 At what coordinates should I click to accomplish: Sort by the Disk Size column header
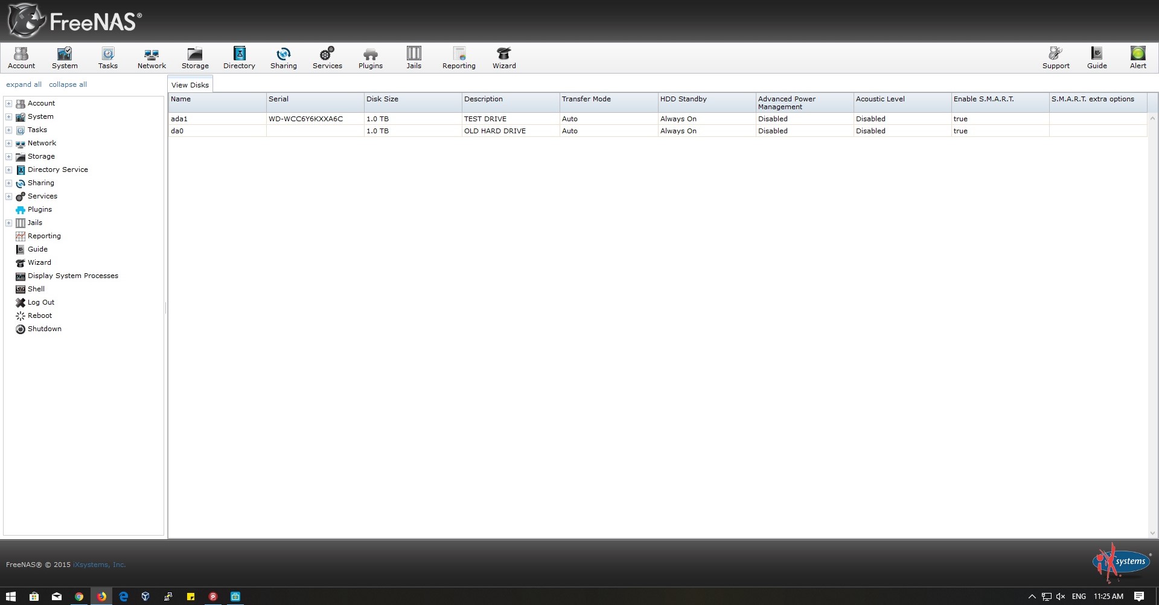pyautogui.click(x=412, y=103)
